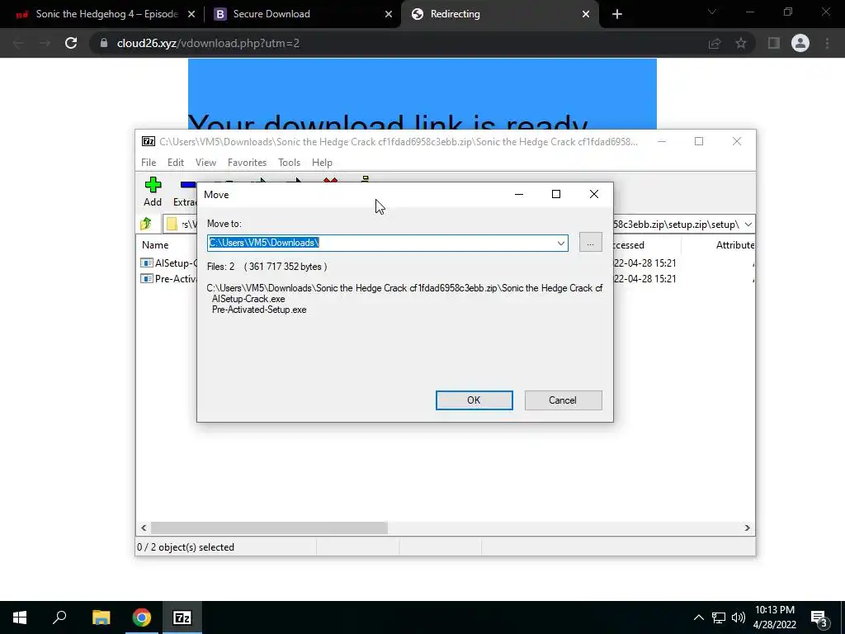Open the Edit menu in 7-Zip
The height and width of the screenshot is (634, 845).
pyautogui.click(x=176, y=163)
